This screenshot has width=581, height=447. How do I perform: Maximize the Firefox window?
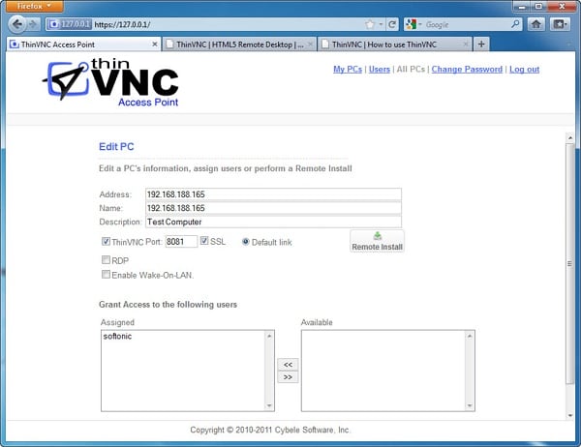tap(539, 7)
